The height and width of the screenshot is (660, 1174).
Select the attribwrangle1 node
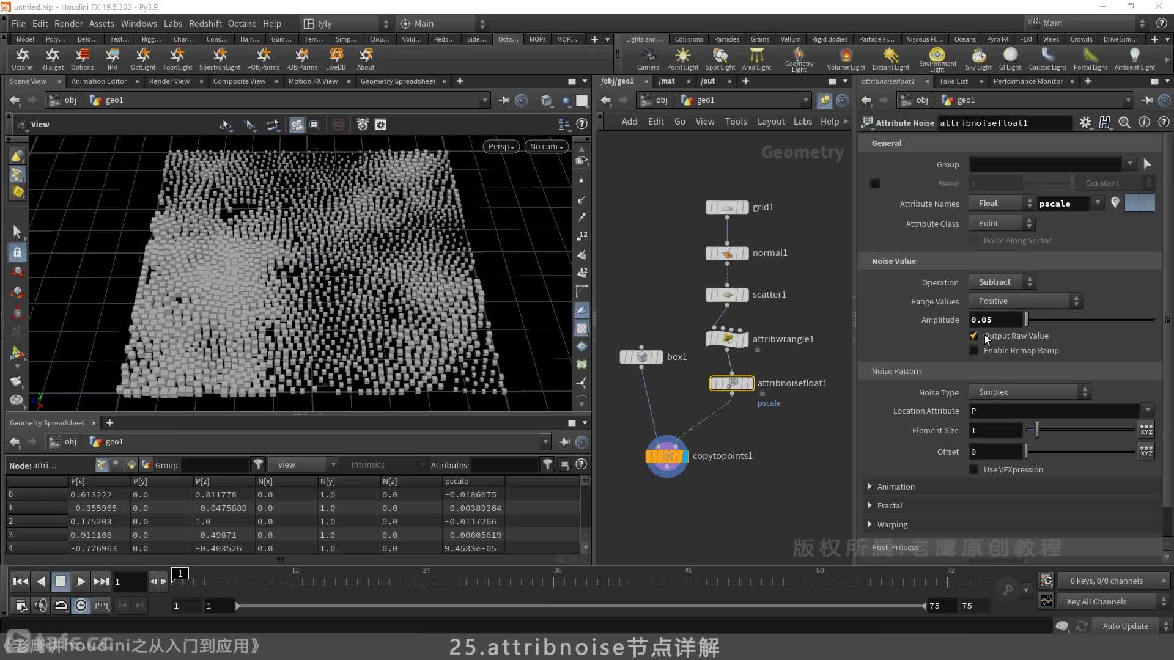pyautogui.click(x=727, y=339)
